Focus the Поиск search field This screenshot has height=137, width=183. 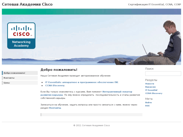[x=163, y=74]
